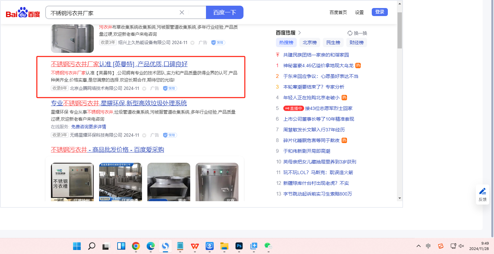Open 不锈钢污衣井 - 商品批发价格 - 百度爱采购 link

pyautogui.click(x=108, y=149)
